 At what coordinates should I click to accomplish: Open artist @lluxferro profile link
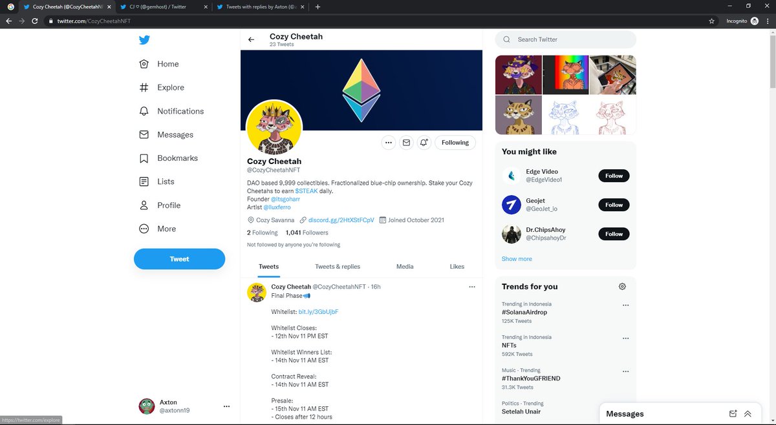pyautogui.click(x=277, y=207)
